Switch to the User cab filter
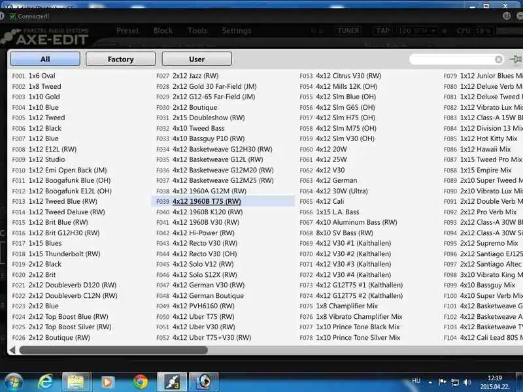The height and width of the screenshot is (392, 523). pos(197,59)
